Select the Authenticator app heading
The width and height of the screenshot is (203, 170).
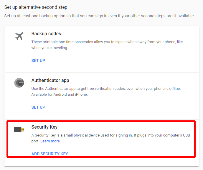click(50, 80)
